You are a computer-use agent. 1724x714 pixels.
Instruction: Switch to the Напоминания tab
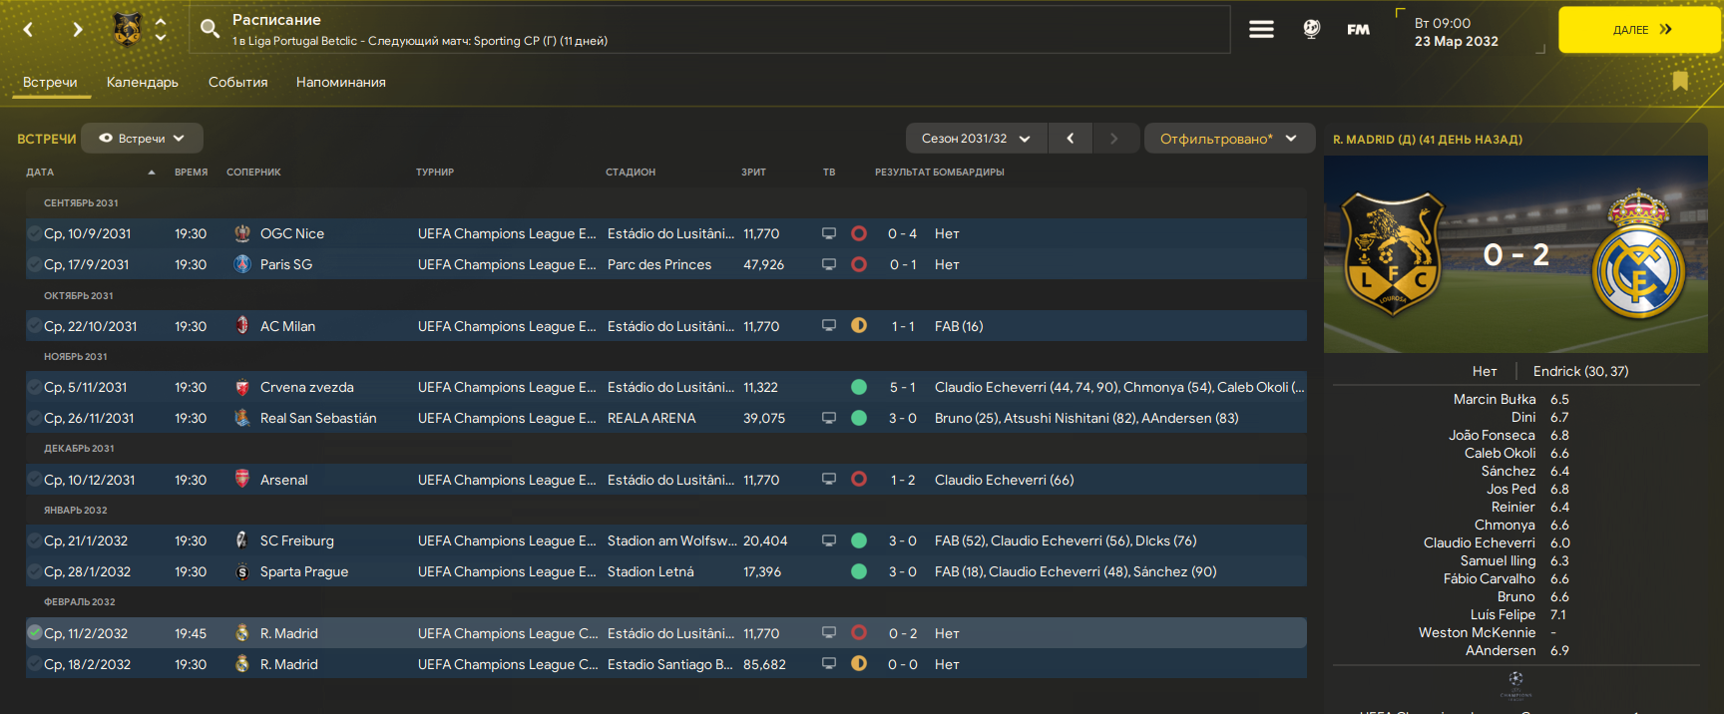click(340, 82)
